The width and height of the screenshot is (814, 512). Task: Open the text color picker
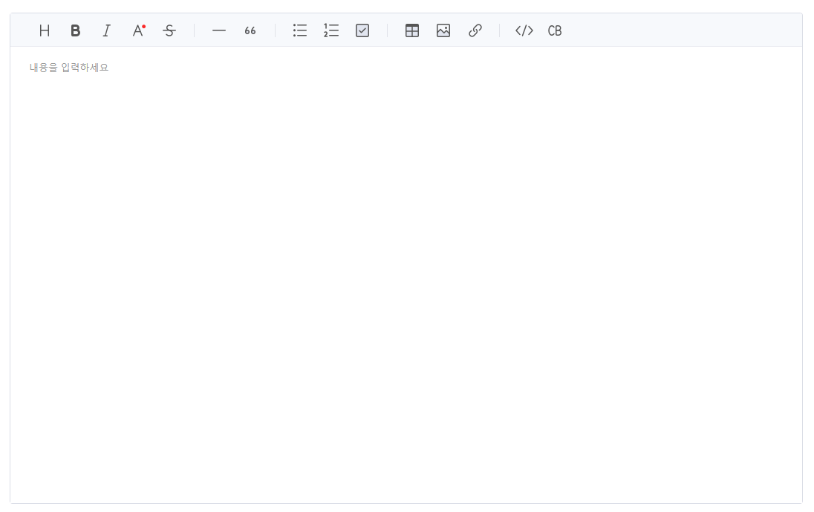pyautogui.click(x=138, y=30)
